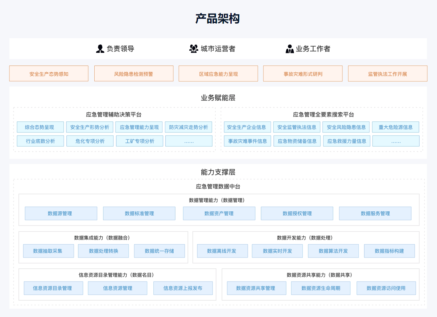Click 综合态势呈现 module

pyautogui.click(x=40, y=127)
